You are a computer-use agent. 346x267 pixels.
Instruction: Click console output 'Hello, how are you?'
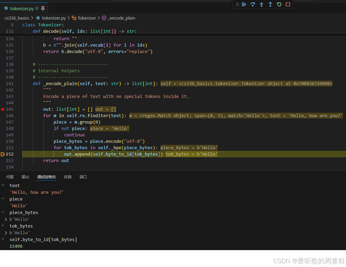click(x=37, y=192)
